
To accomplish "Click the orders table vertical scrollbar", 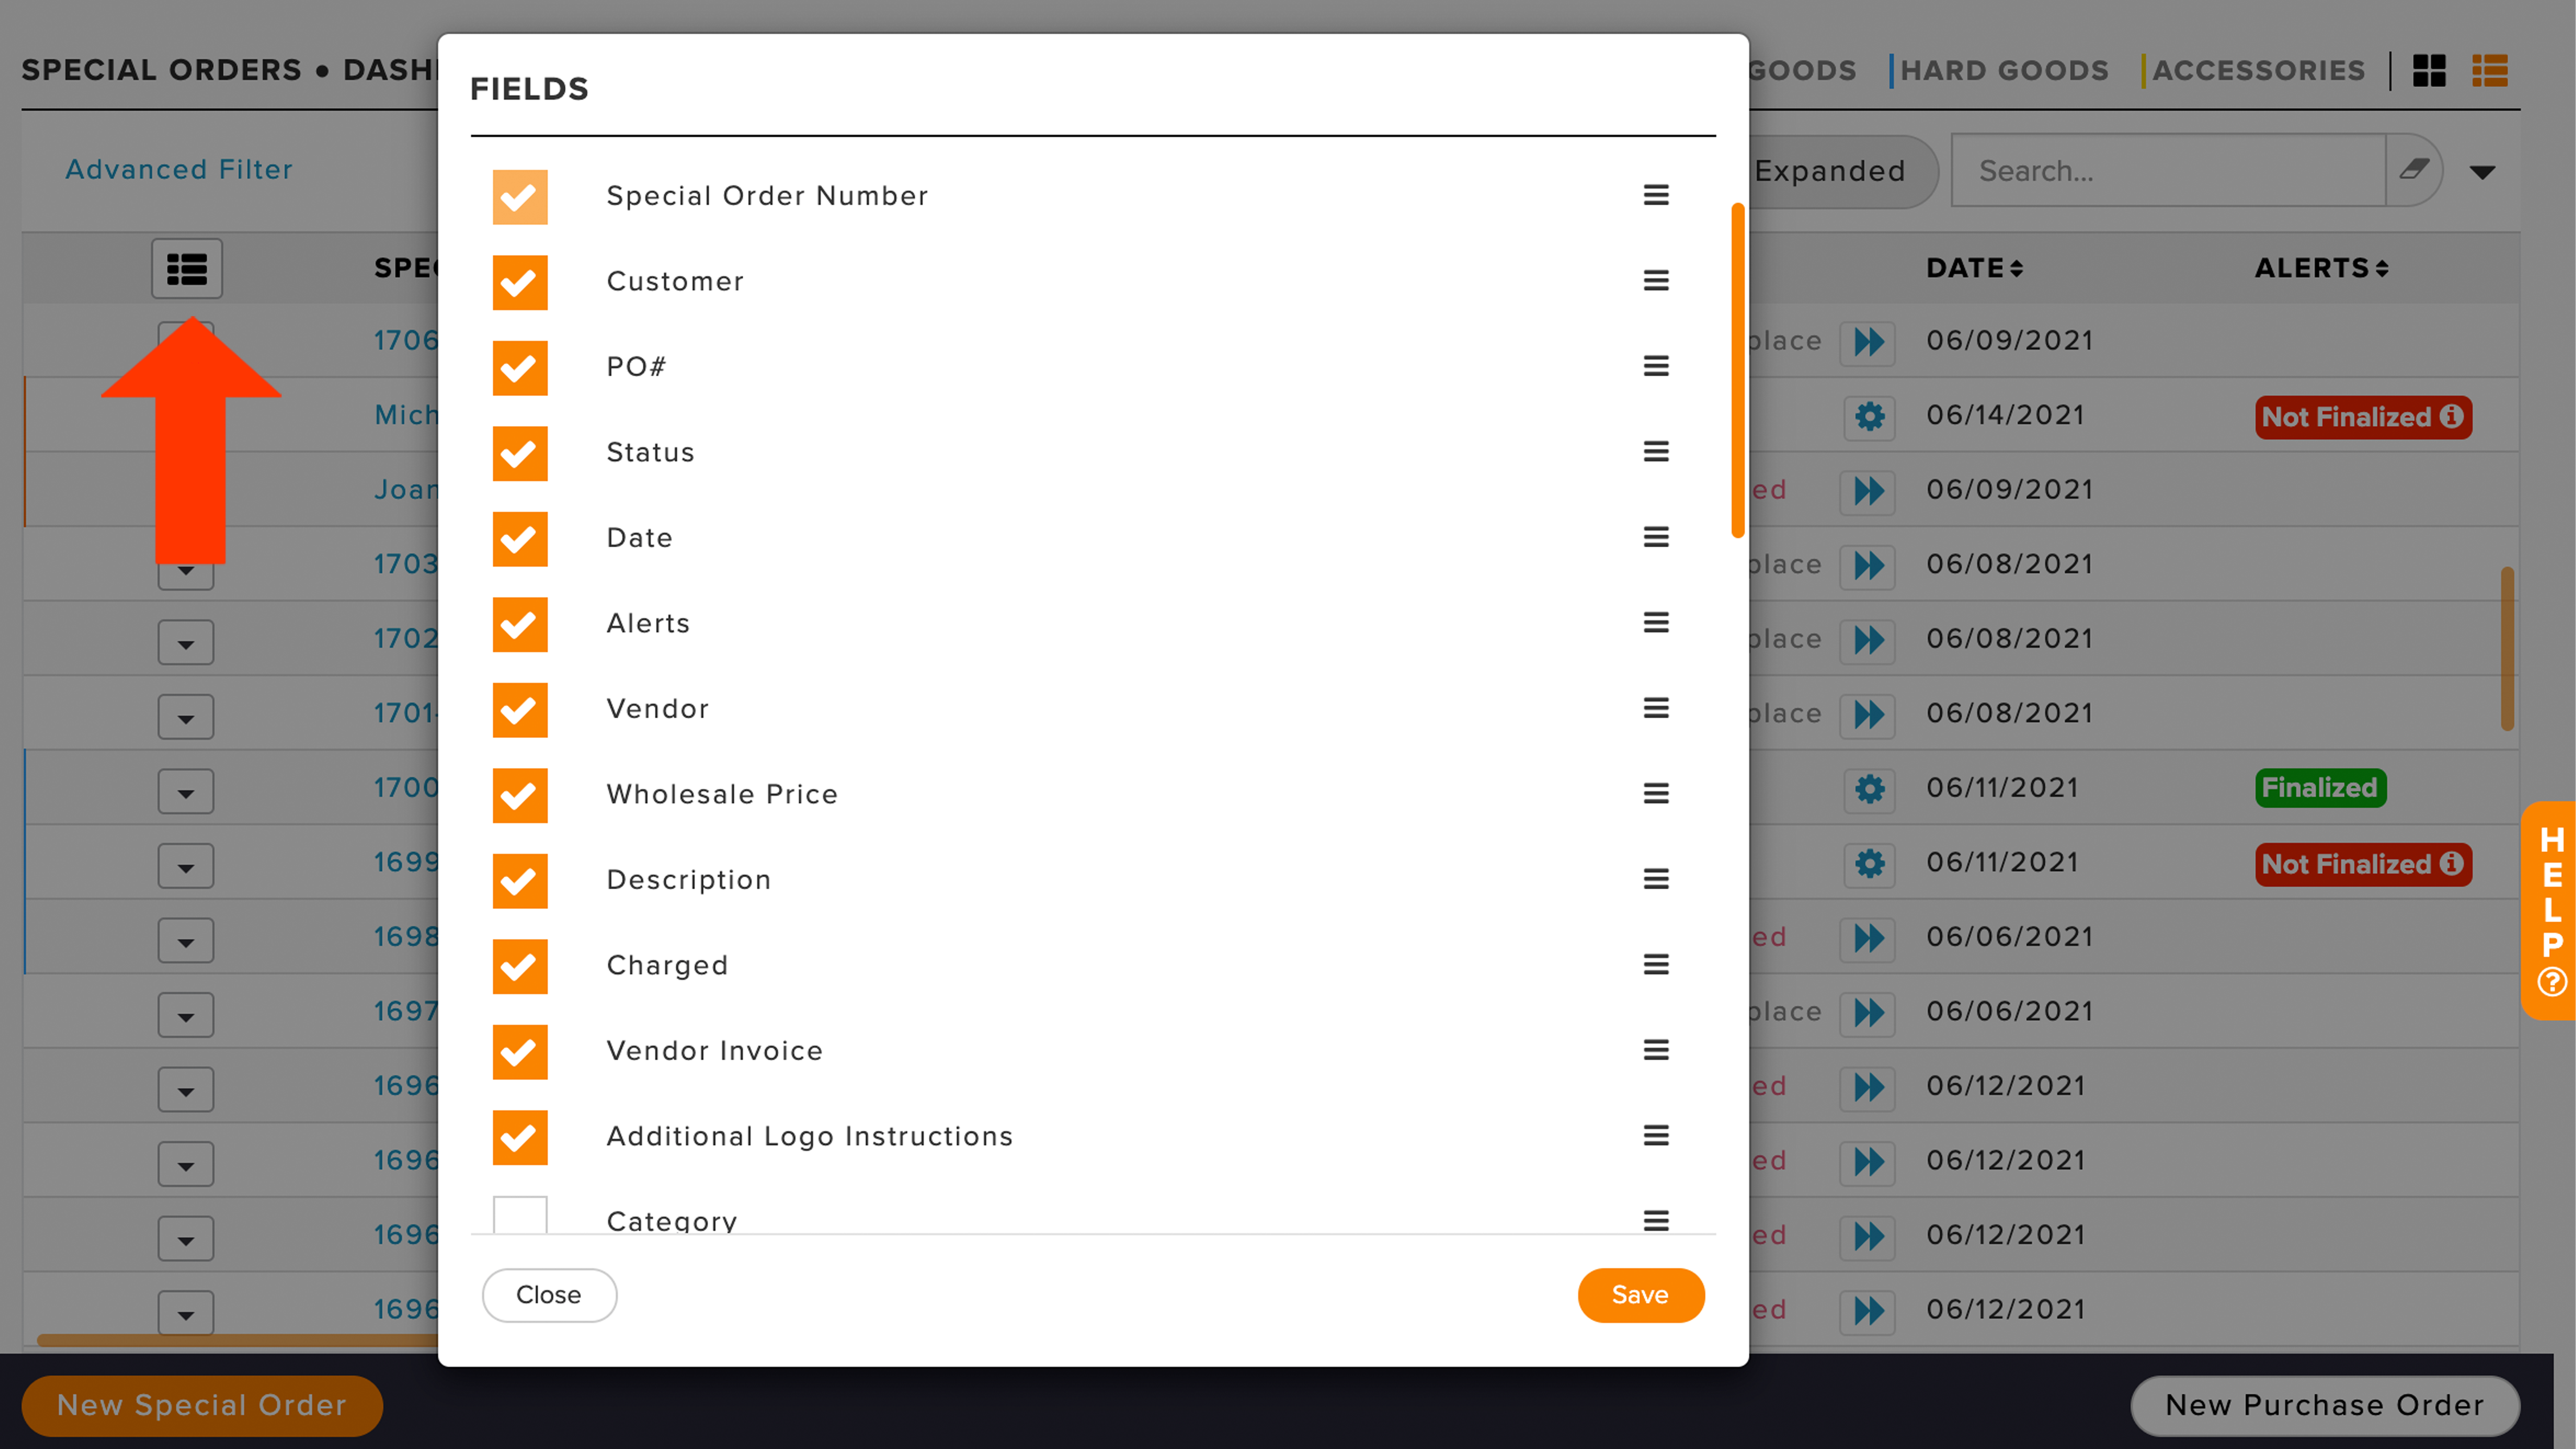I will pos(2507,649).
